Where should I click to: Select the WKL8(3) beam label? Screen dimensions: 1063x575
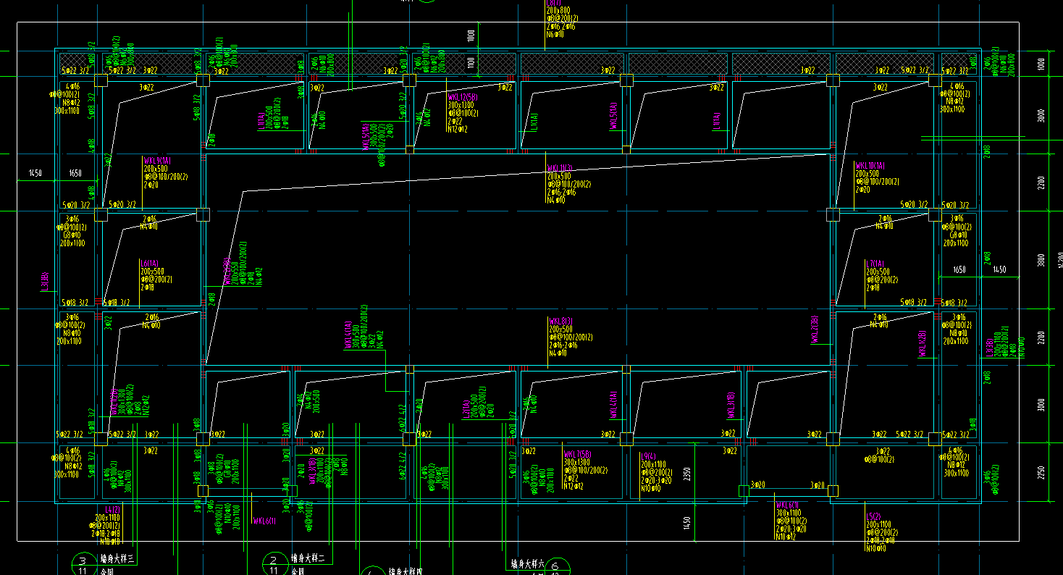560,321
